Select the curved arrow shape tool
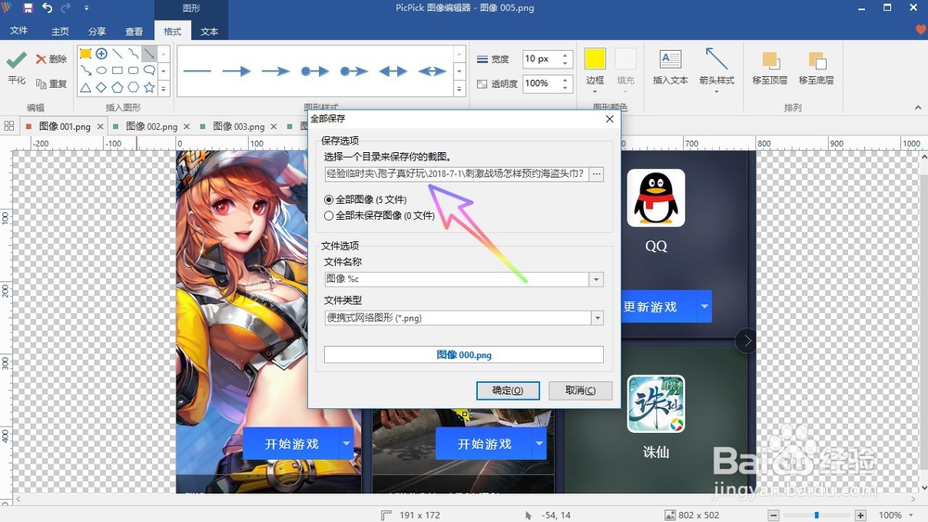The image size is (928, 522). tap(85, 70)
